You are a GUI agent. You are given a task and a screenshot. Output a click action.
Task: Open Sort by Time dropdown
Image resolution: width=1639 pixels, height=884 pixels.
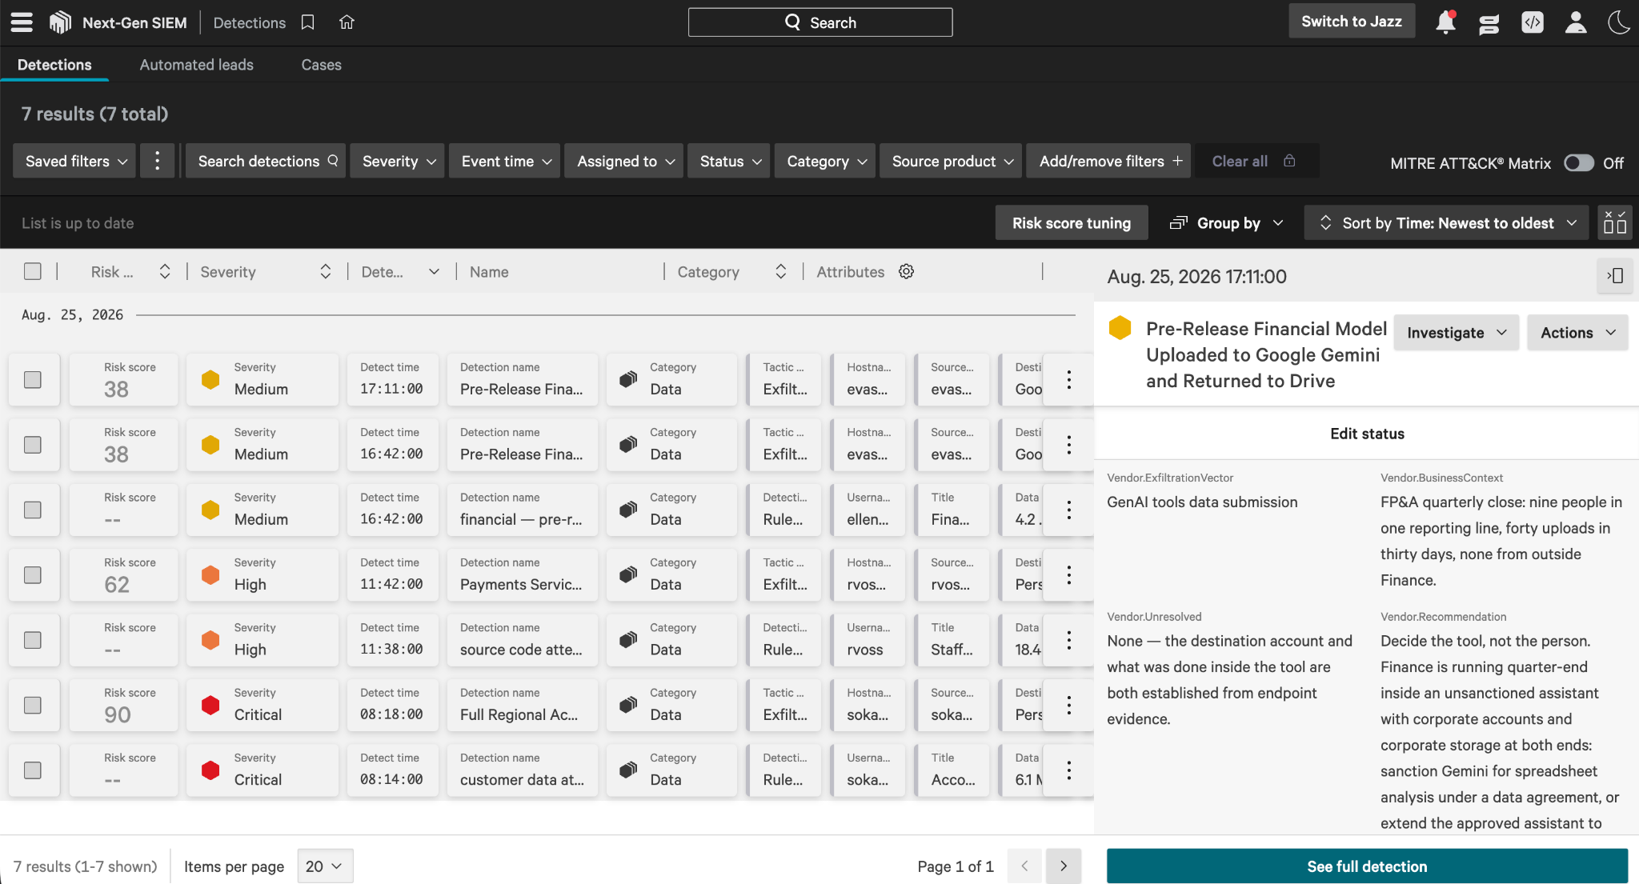point(1448,222)
